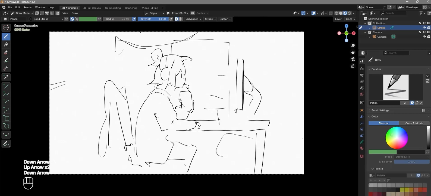Select the Fill bucket tool

(x=6, y=44)
